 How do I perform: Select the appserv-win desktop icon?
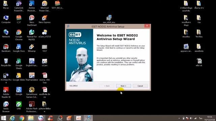pyautogui.click(x=186, y=48)
